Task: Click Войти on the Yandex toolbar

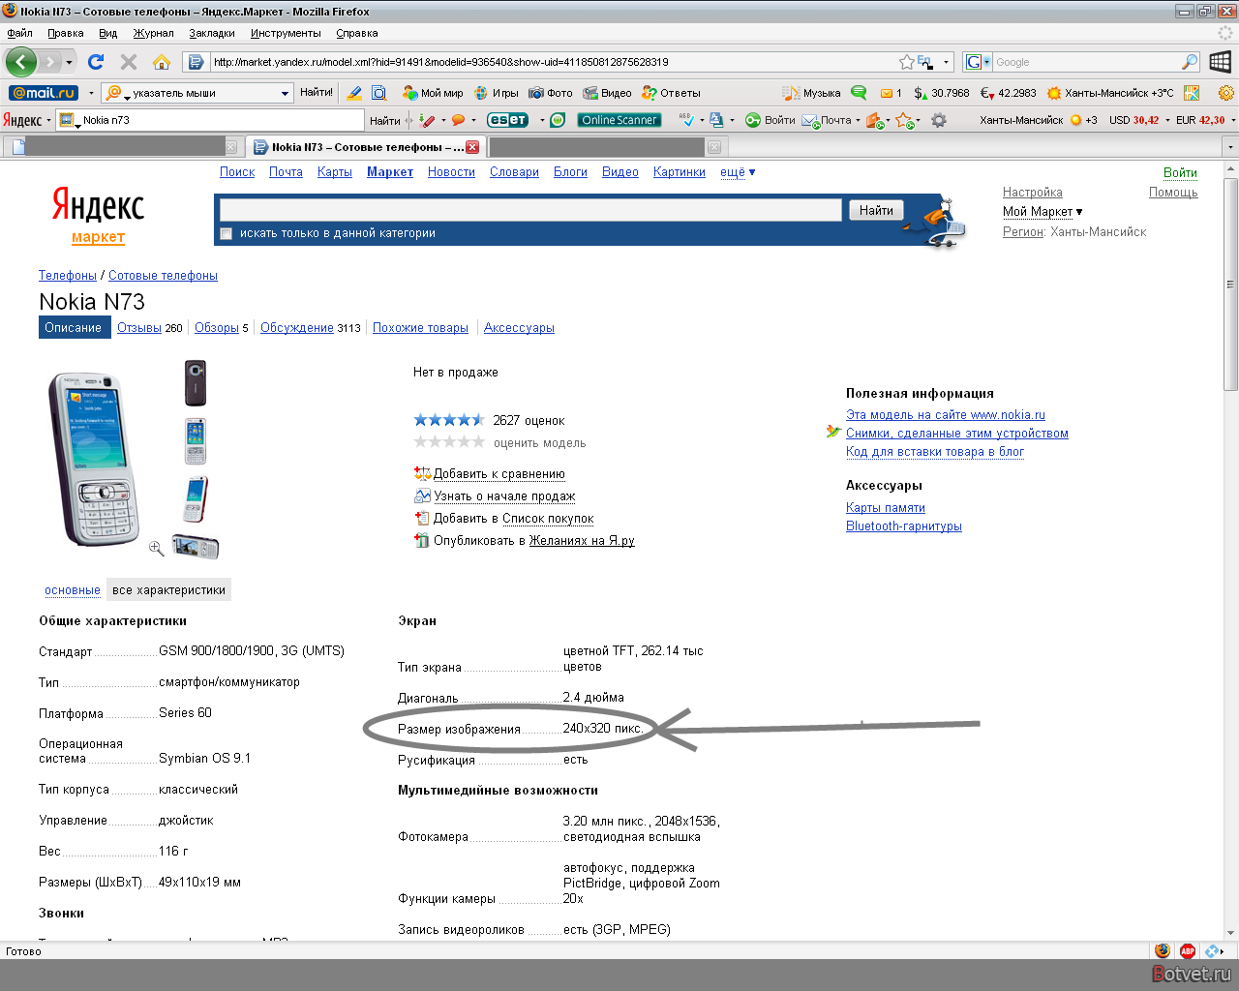Action: [x=770, y=120]
